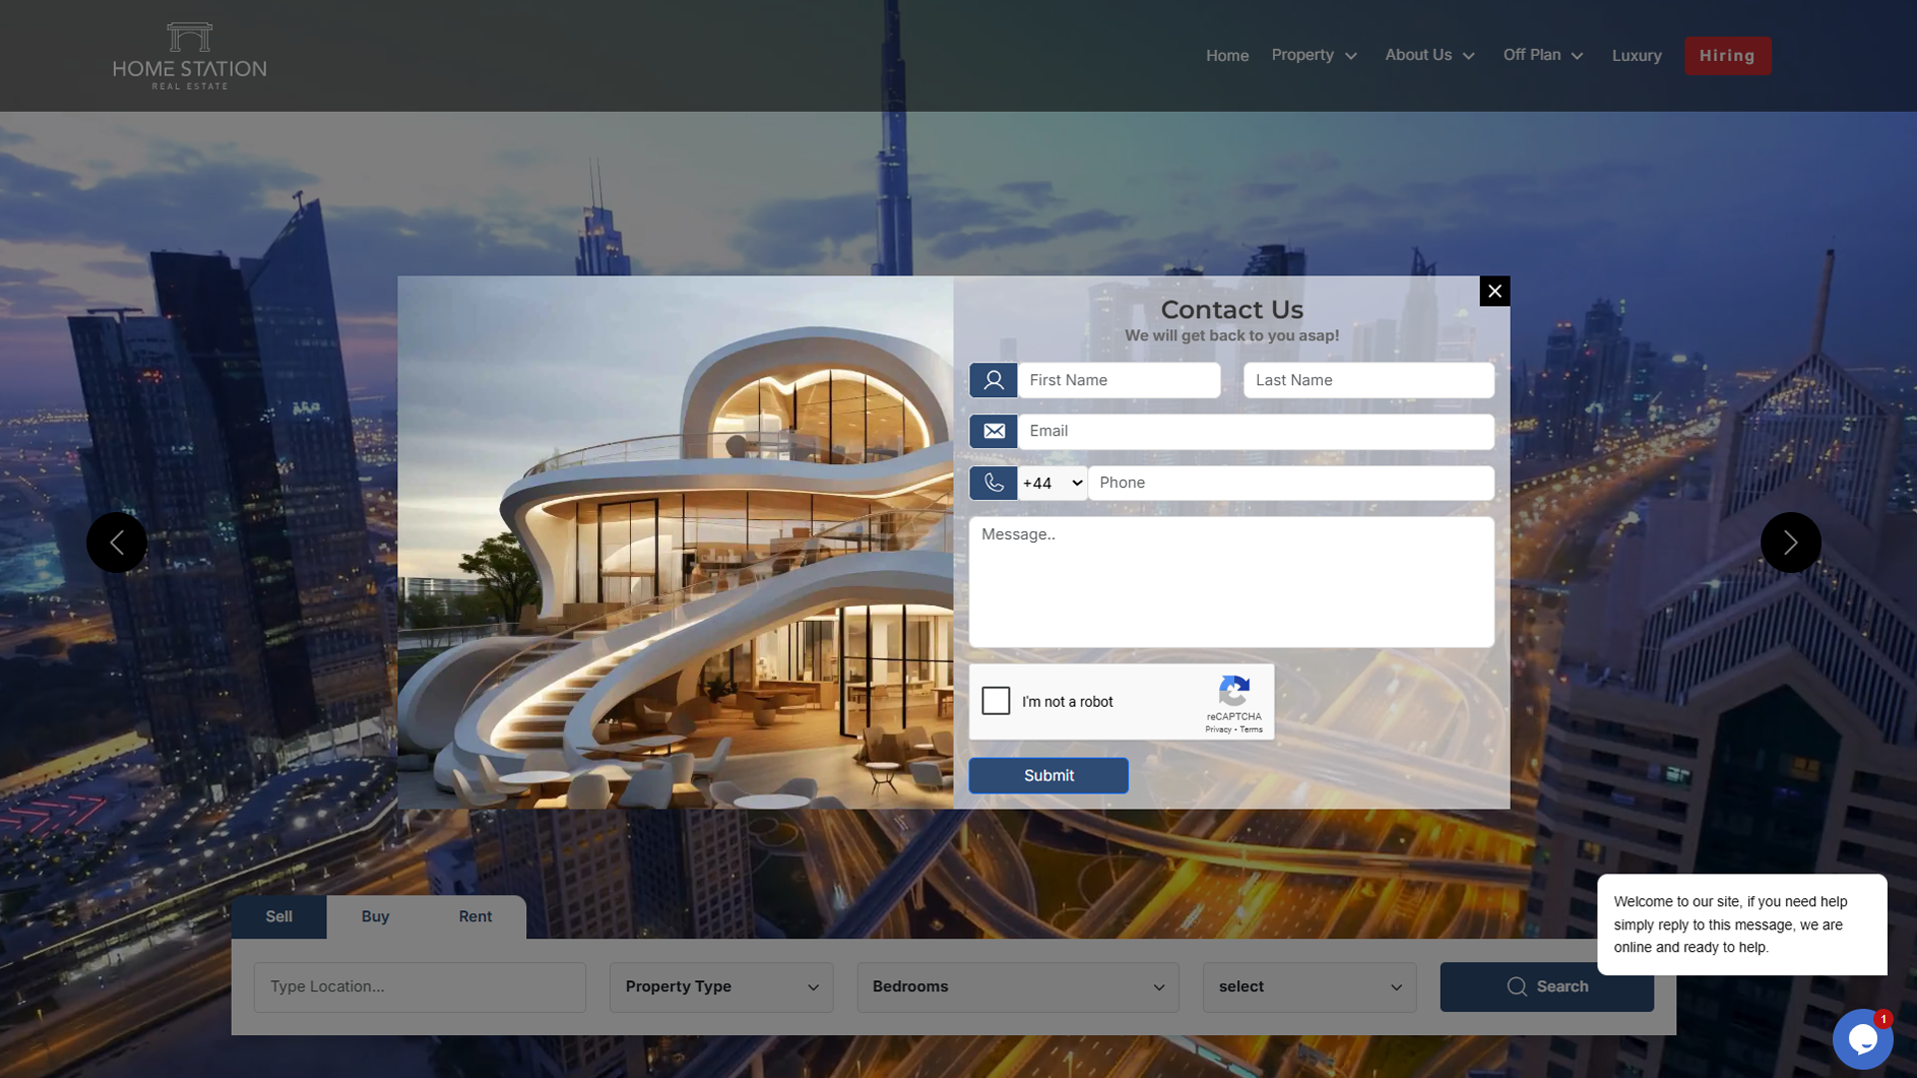This screenshot has width=1917, height=1078.
Task: Click the Type Location field
Action: 418,986
